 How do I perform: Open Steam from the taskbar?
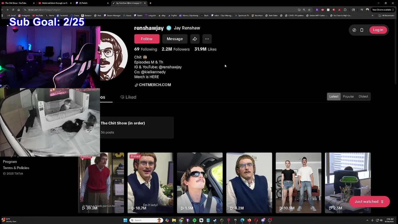[x=215, y=220]
